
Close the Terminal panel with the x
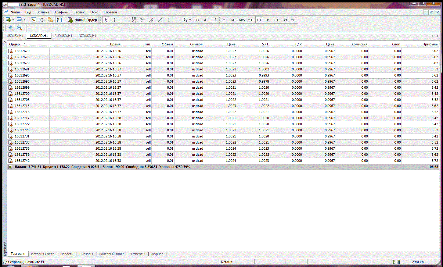pos(5,42)
